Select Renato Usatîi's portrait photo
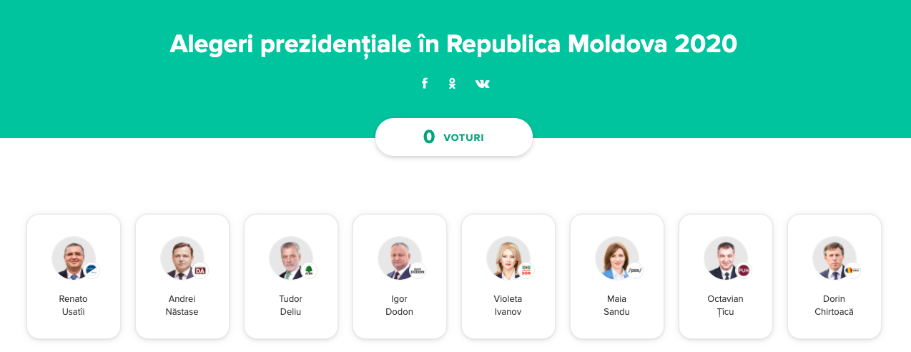This screenshot has height=352, width=911. 74,258
